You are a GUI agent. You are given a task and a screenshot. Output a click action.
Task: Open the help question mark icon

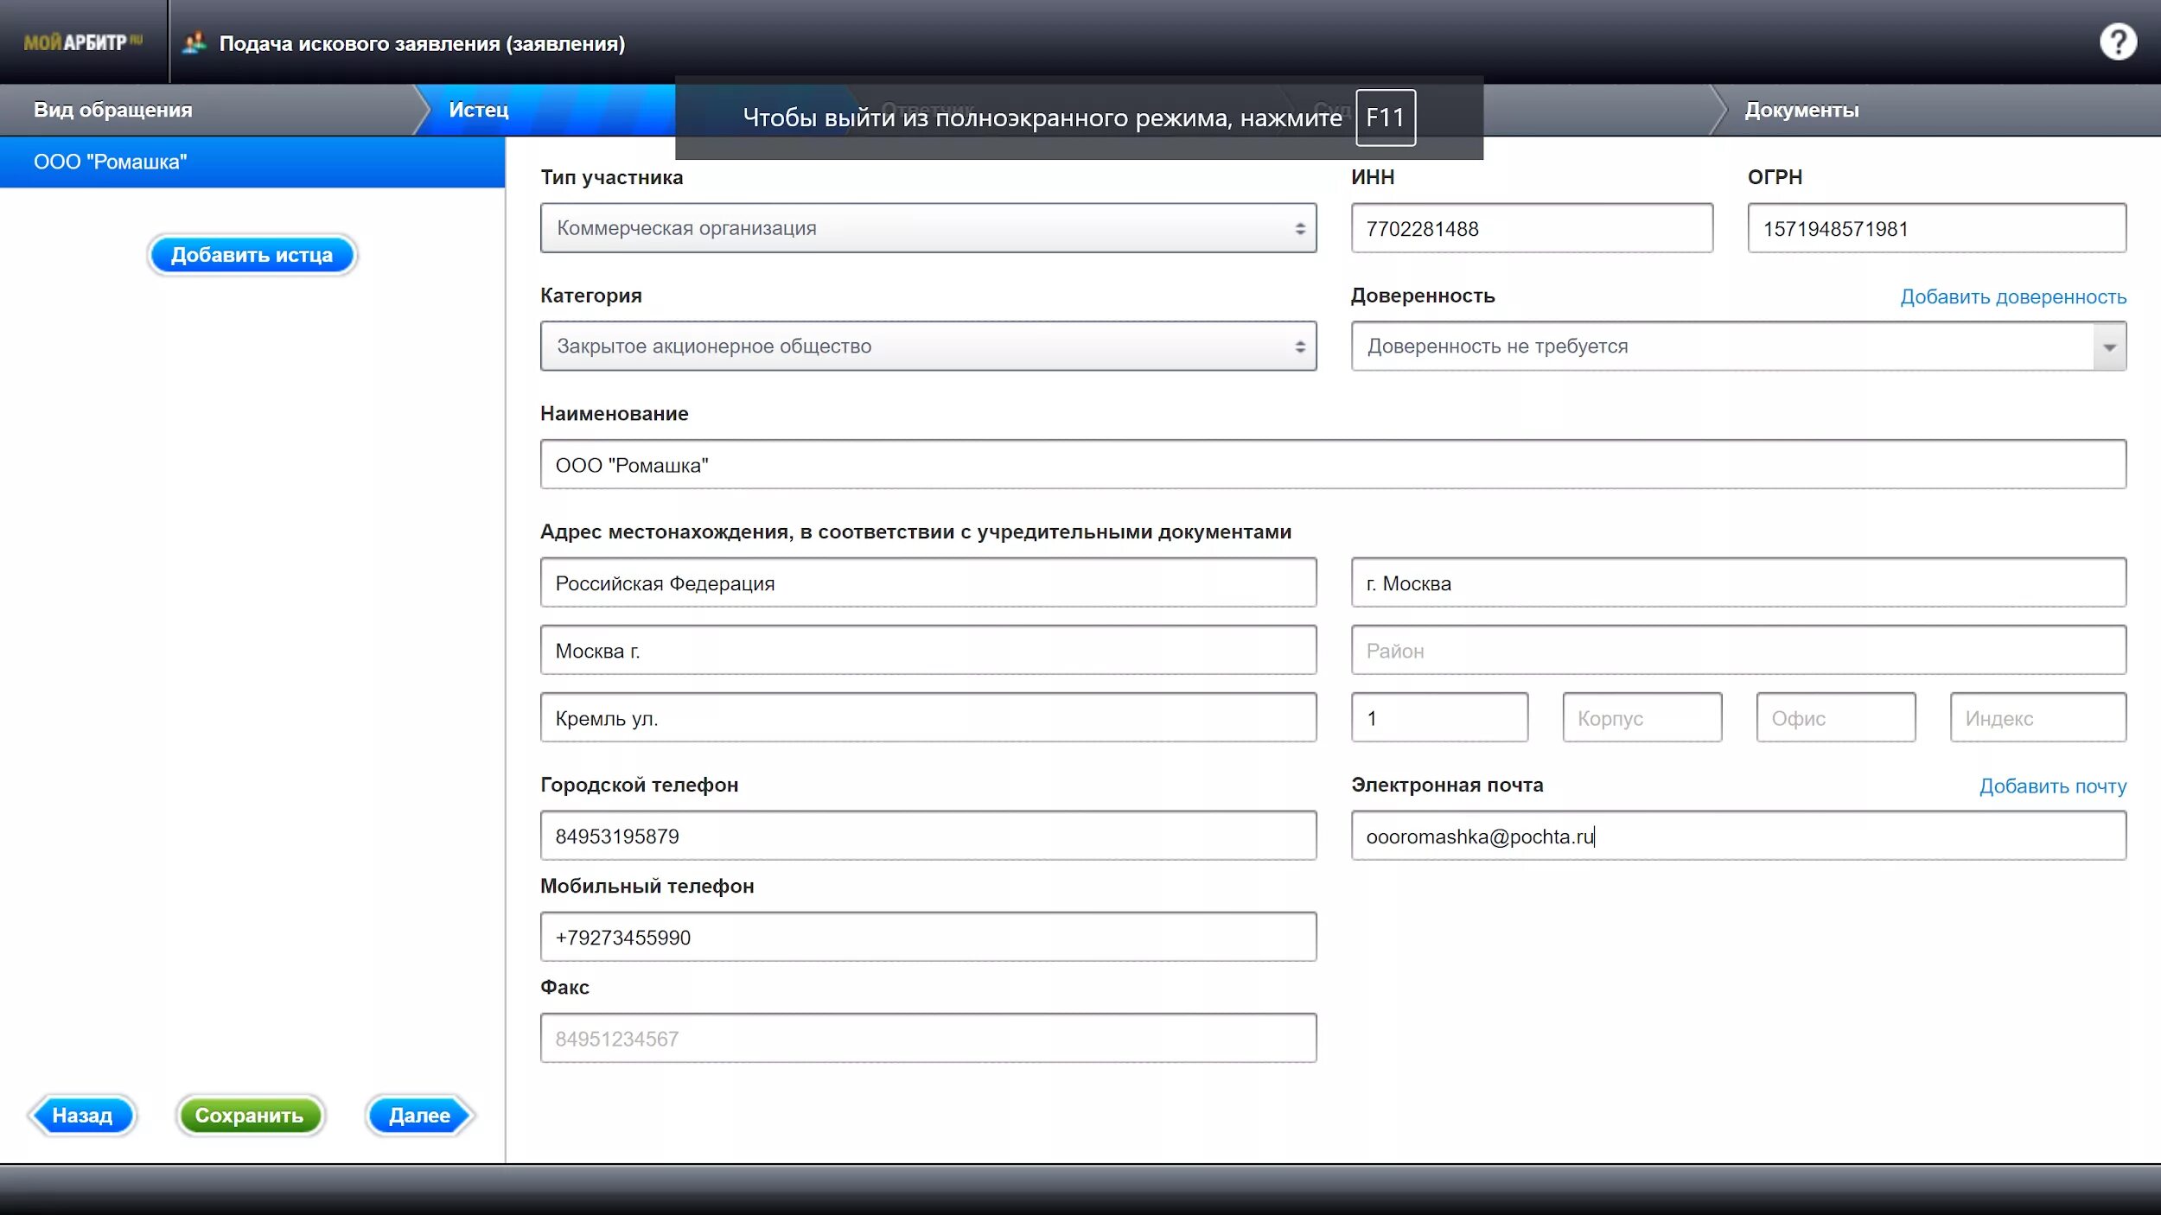point(2117,41)
